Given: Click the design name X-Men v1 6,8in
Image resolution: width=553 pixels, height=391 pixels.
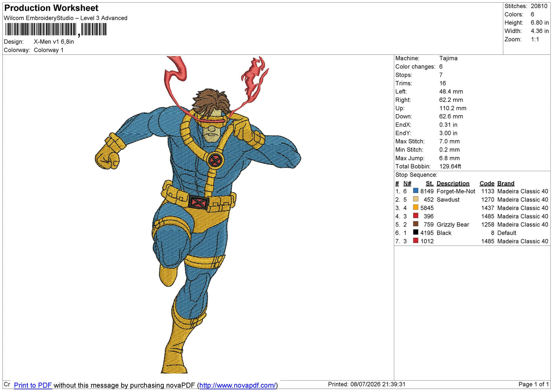Looking at the screenshot, I should coord(54,42).
